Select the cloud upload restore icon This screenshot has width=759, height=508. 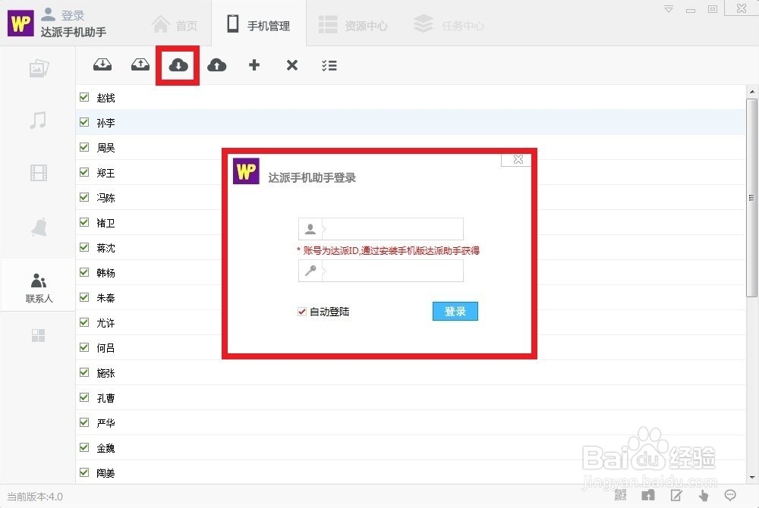pyautogui.click(x=216, y=65)
